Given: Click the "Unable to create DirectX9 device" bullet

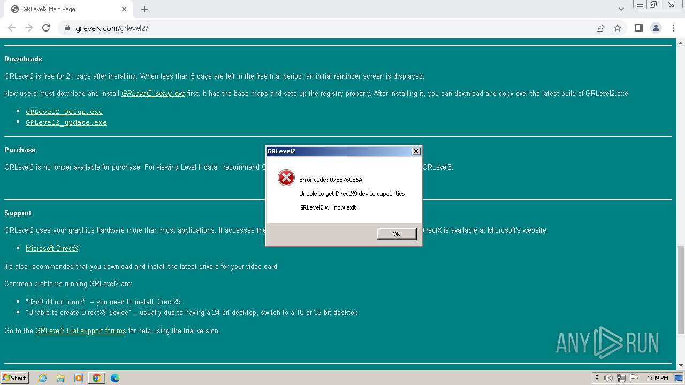Looking at the screenshot, I should coord(192,313).
